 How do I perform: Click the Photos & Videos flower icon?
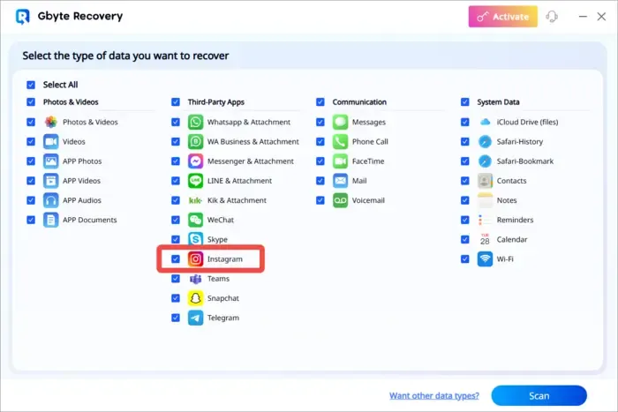[51, 122]
